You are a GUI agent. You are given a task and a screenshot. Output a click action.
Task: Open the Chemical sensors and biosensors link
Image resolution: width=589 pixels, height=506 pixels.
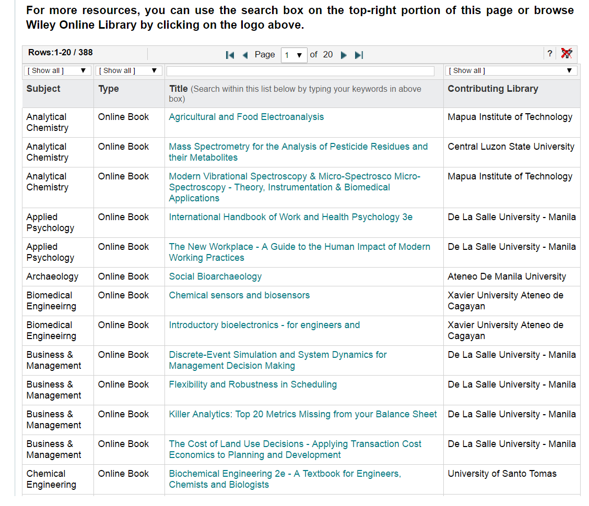pos(239,295)
